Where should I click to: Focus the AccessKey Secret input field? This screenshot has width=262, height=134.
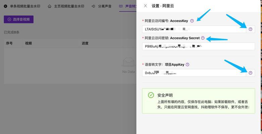(199, 46)
